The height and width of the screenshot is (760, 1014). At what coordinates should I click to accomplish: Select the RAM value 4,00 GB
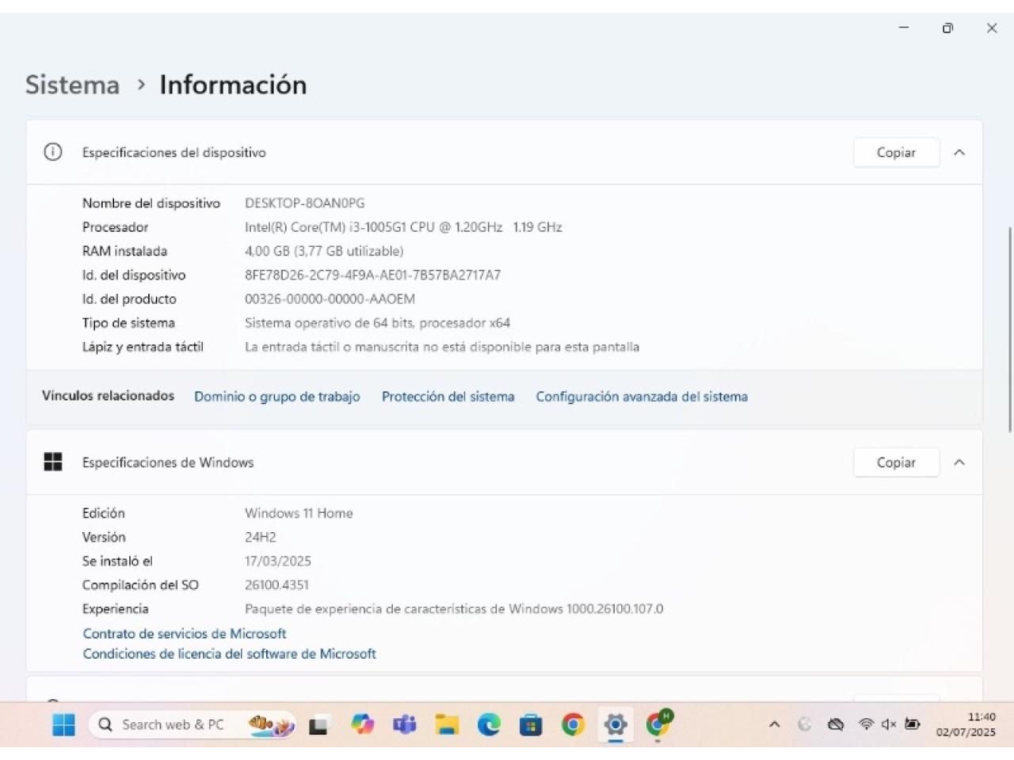[x=324, y=251]
